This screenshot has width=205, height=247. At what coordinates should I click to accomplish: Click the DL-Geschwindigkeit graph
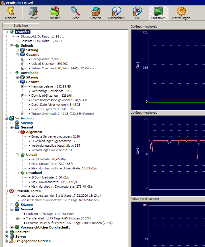tap(168, 70)
